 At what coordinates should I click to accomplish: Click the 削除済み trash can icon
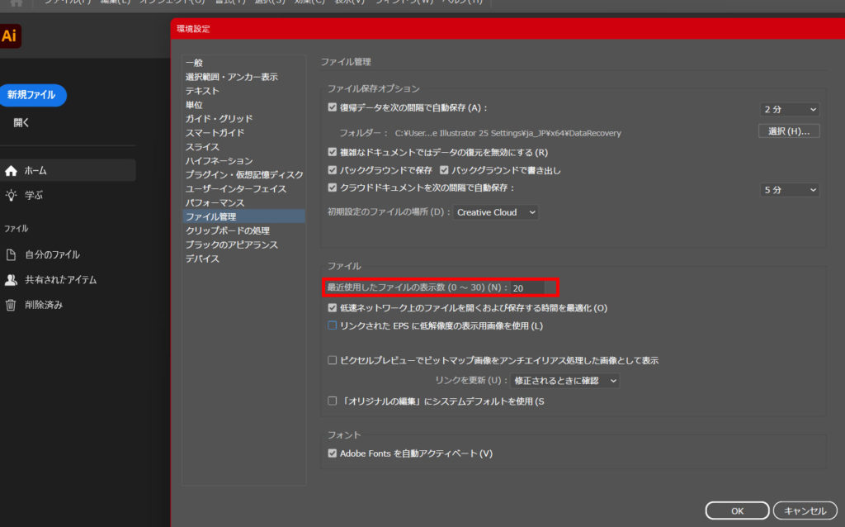click(x=11, y=305)
